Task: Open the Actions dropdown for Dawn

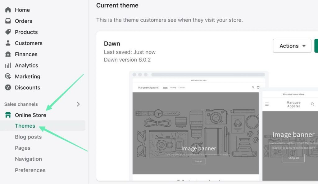Action: pos(292,46)
